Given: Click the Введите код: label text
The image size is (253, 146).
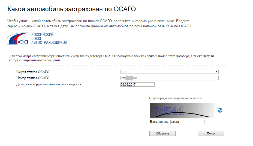Looking at the screenshot, I should pos(159,122).
